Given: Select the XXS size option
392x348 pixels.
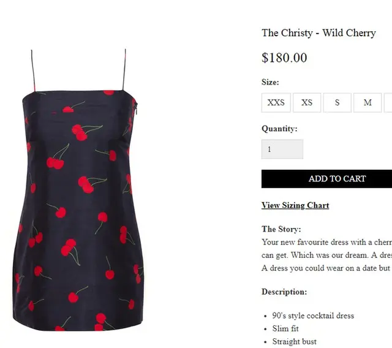Looking at the screenshot, I should pyautogui.click(x=276, y=103).
